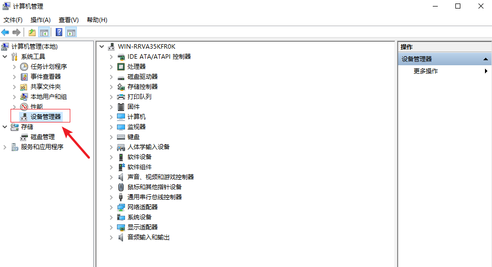
Task: Click the 处理器 processor chip icon
Action: tap(120, 67)
